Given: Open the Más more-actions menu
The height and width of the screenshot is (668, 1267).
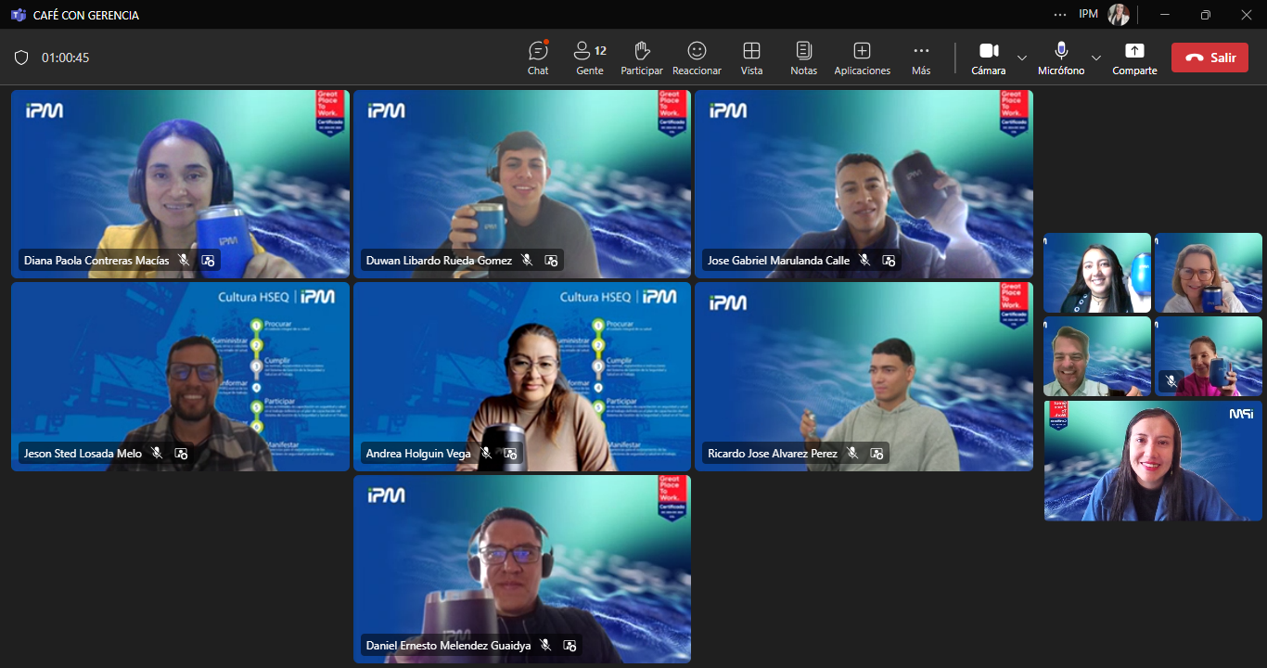Looking at the screenshot, I should coord(920,58).
